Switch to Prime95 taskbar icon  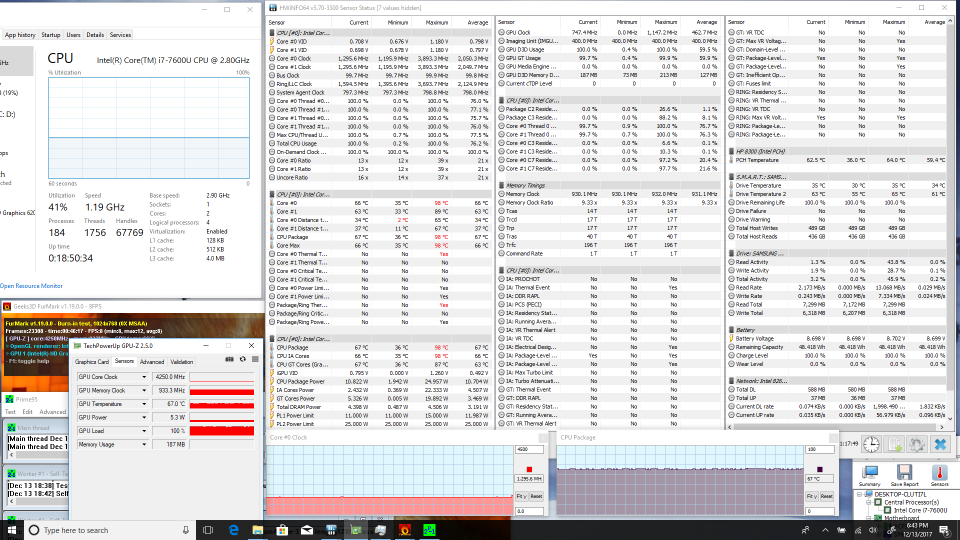pyautogui.click(x=429, y=530)
